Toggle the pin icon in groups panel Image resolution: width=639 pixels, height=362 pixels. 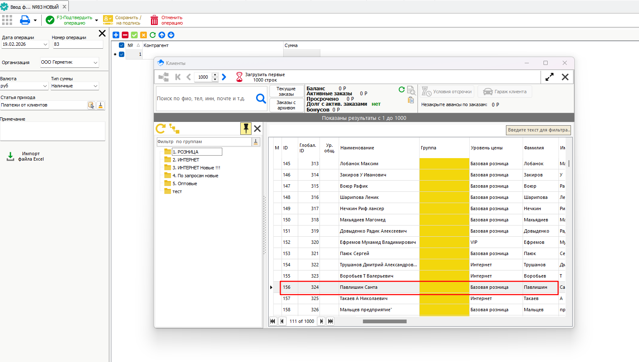pyautogui.click(x=246, y=129)
